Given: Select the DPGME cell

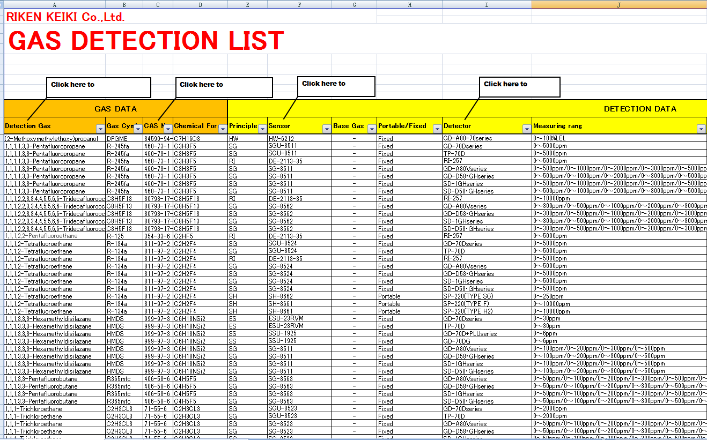Looking at the screenshot, I should (x=124, y=138).
